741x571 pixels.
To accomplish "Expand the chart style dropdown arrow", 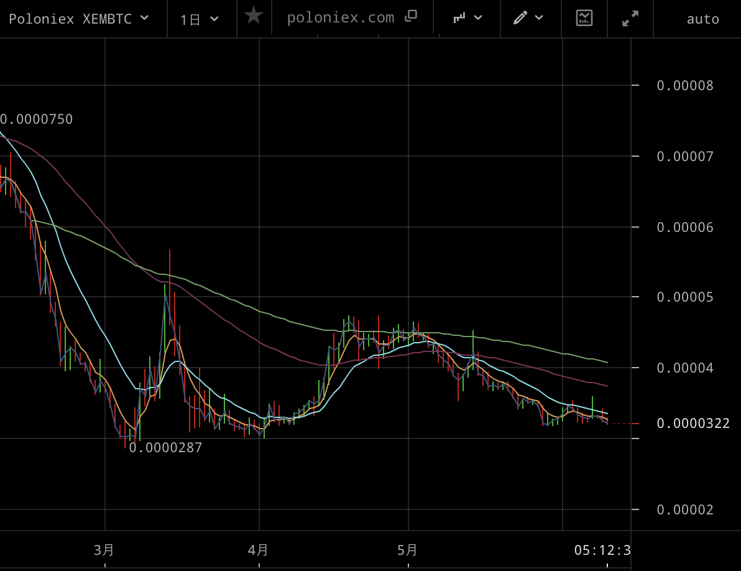I will pyautogui.click(x=478, y=18).
